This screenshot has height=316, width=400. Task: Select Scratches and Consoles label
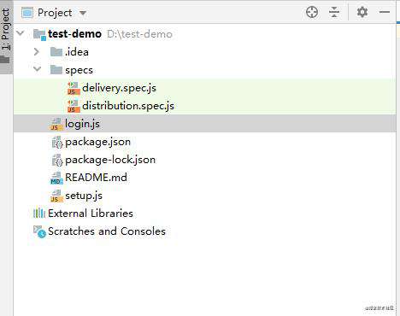tap(107, 231)
